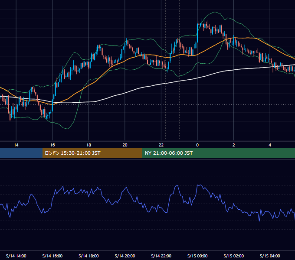Click the blue session bar before London
This screenshot has width=295, height=260.
pyautogui.click(x=21, y=153)
